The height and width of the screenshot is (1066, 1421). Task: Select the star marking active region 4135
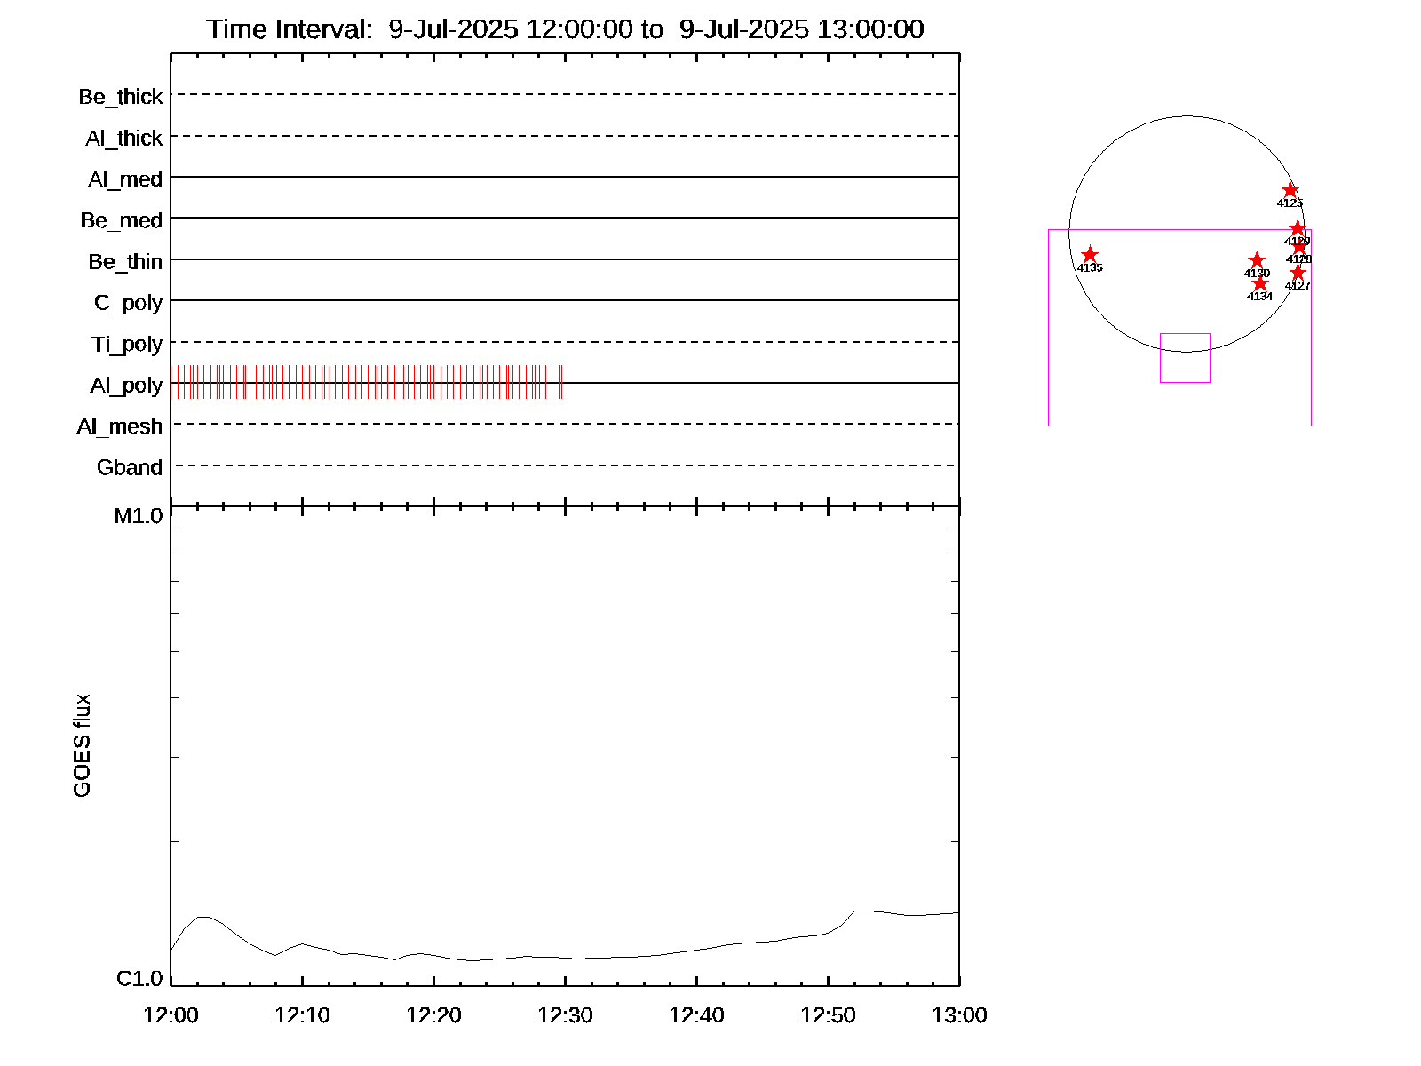click(x=1090, y=255)
